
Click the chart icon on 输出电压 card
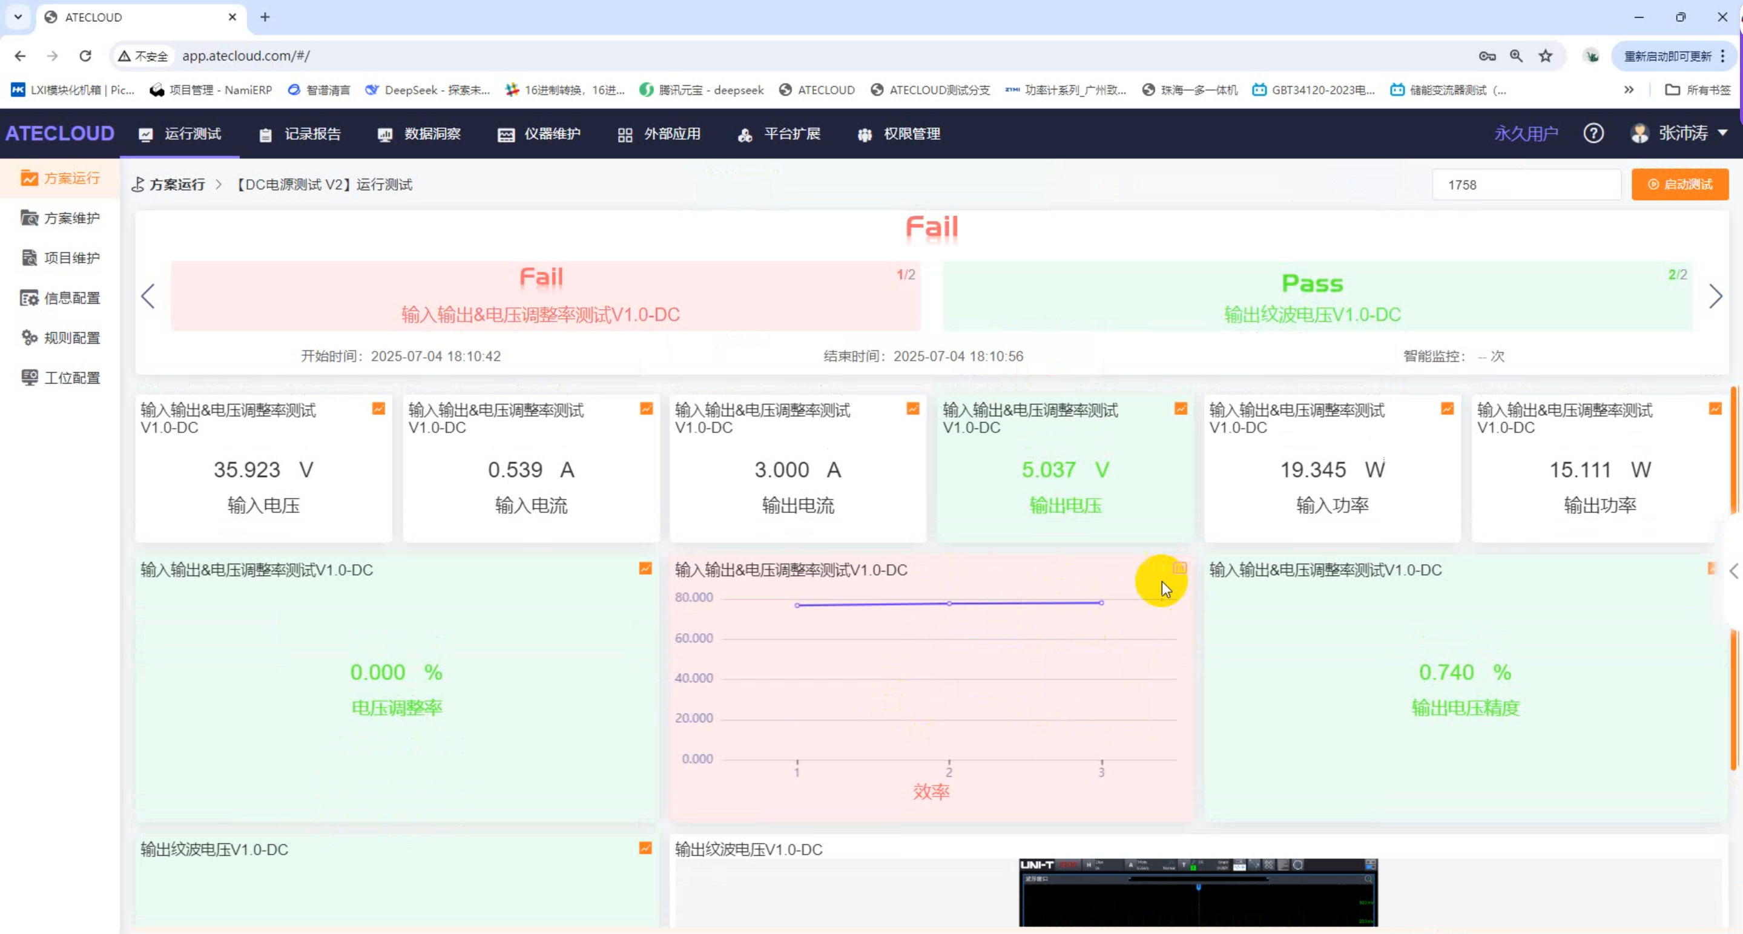(1181, 409)
